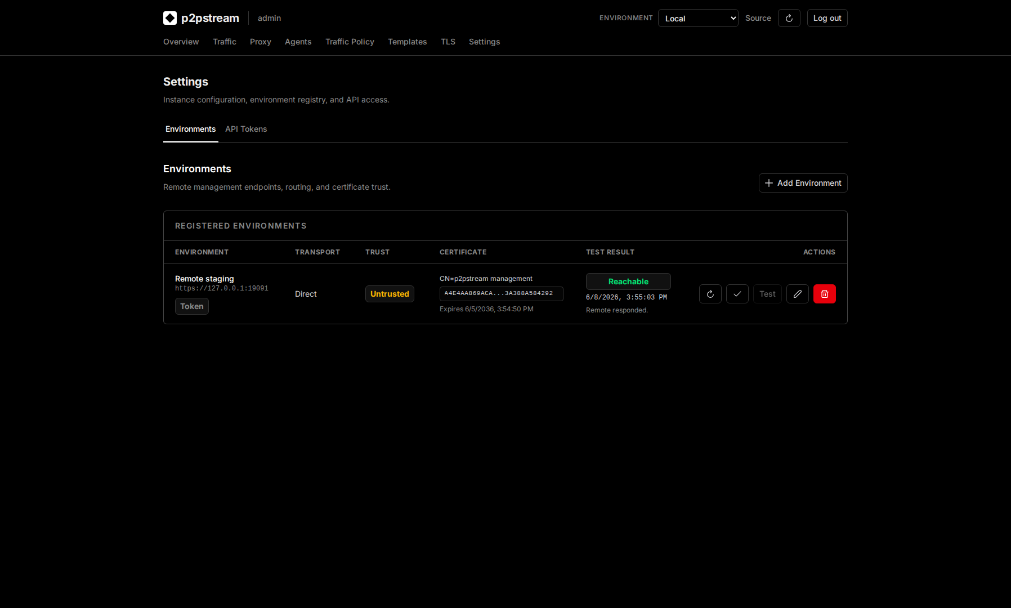Go to the Traffic page
The image size is (1011, 608).
point(225,42)
